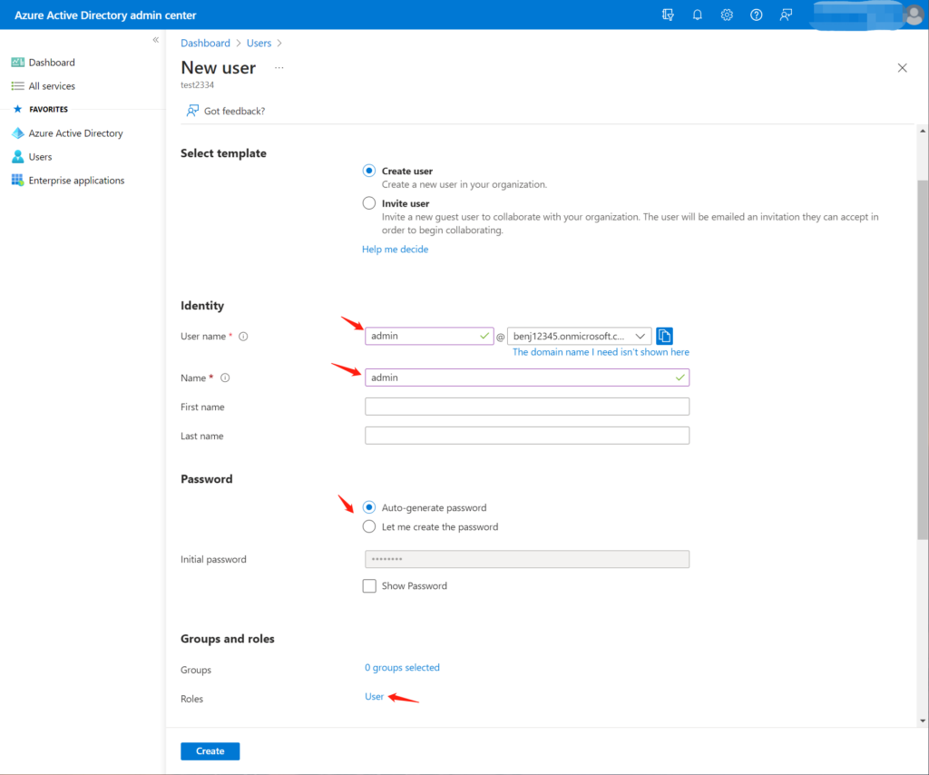The height and width of the screenshot is (775, 929).
Task: Click the Create button
Action: (210, 750)
